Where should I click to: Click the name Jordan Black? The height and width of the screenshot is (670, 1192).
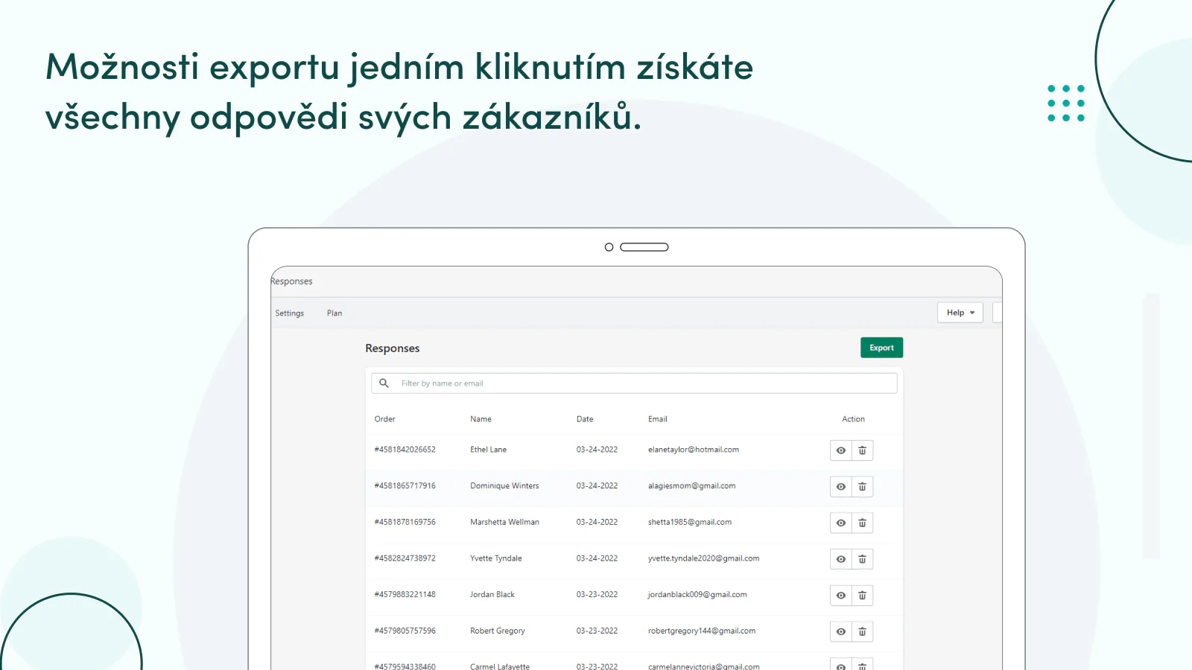pos(492,595)
